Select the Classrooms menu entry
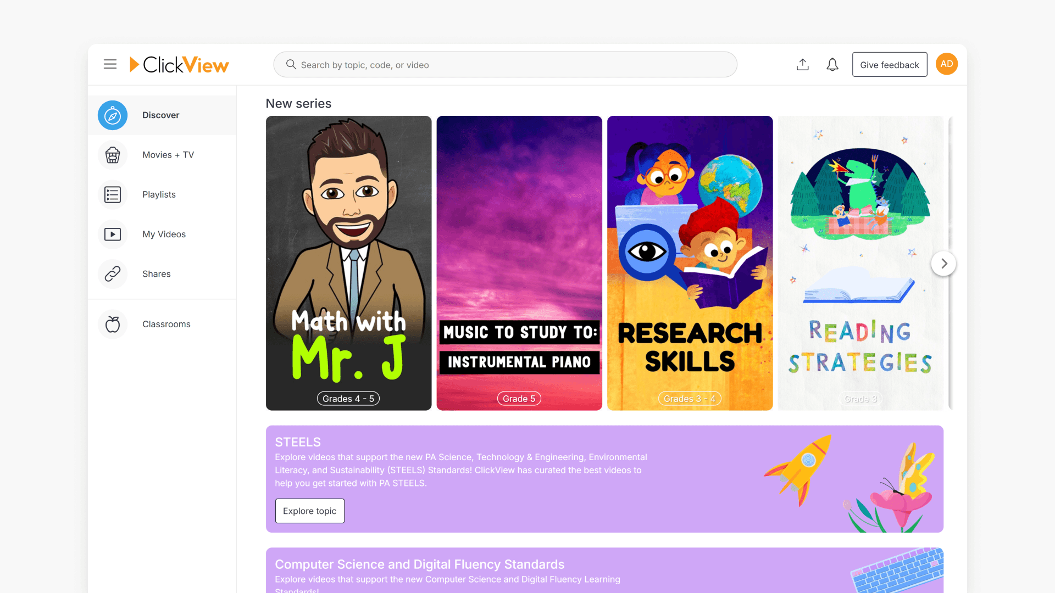Viewport: 1055px width, 593px height. [x=166, y=324]
